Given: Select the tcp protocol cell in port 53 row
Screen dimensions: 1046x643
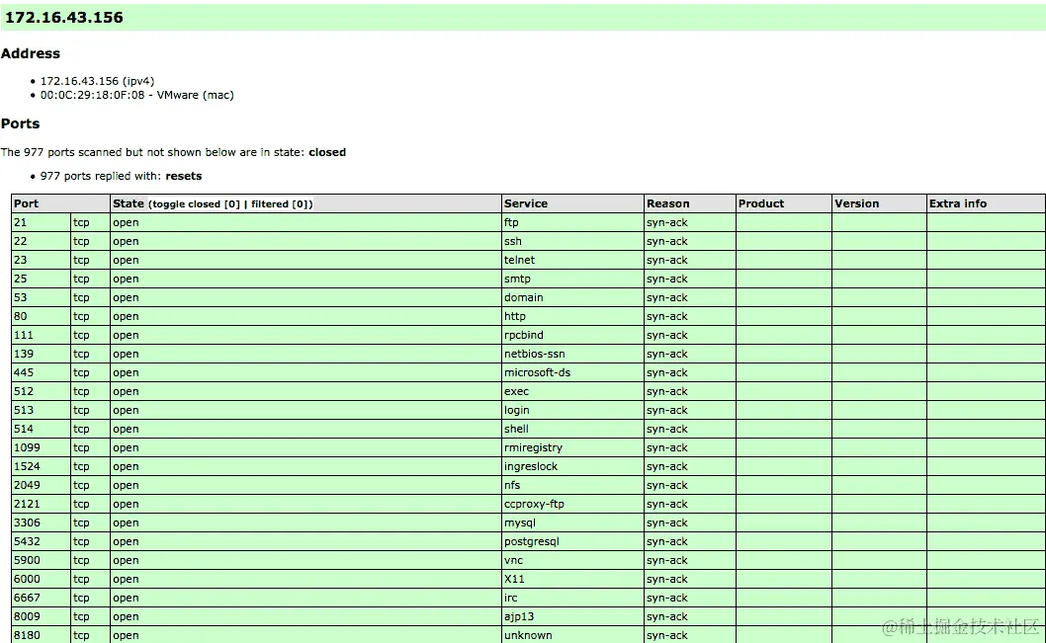Looking at the screenshot, I should (90, 297).
